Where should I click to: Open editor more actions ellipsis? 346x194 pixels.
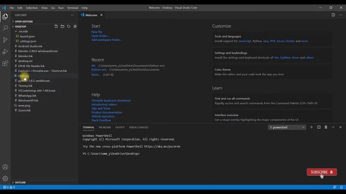[x=341, y=15]
